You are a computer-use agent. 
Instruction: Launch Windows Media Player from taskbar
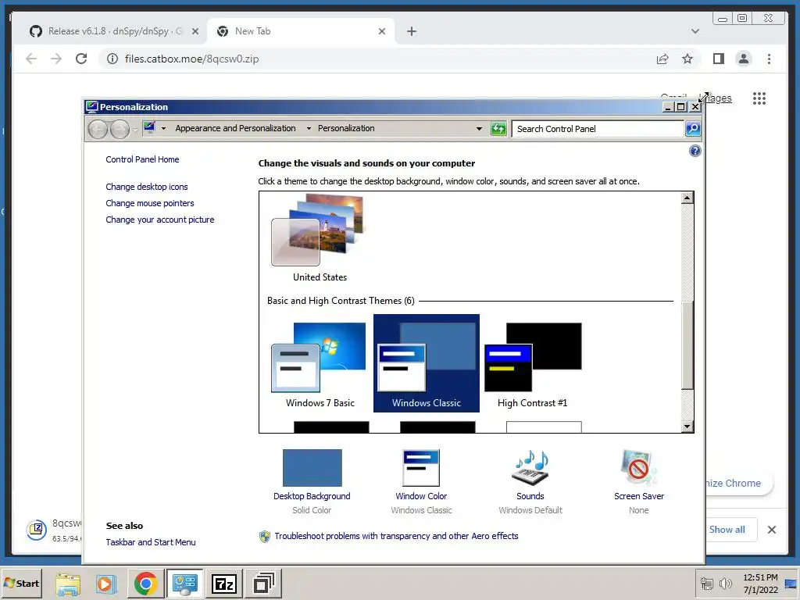[x=105, y=584]
